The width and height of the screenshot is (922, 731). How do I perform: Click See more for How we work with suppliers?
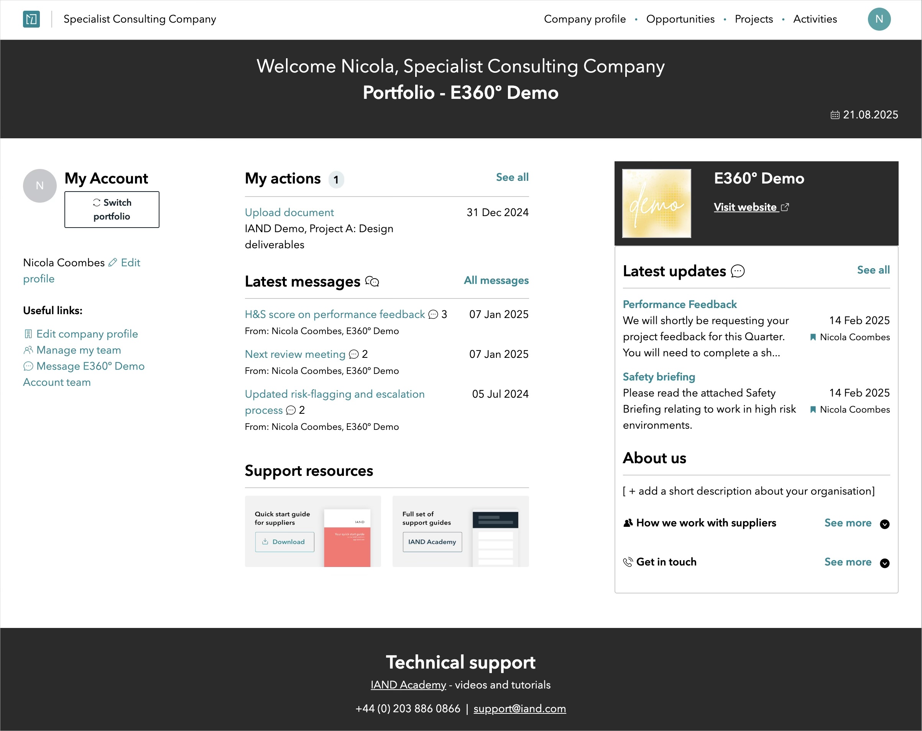coord(848,523)
